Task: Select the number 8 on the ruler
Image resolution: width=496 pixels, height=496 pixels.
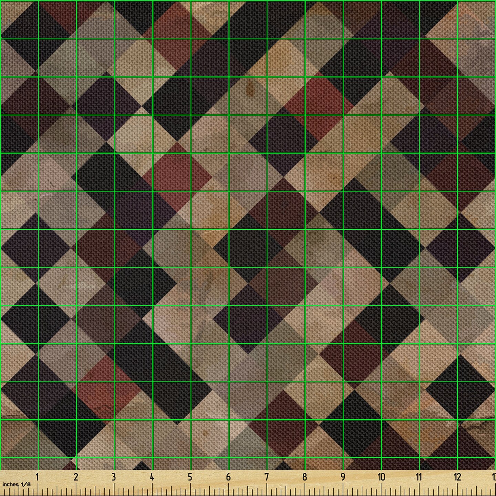Action: 304,477
